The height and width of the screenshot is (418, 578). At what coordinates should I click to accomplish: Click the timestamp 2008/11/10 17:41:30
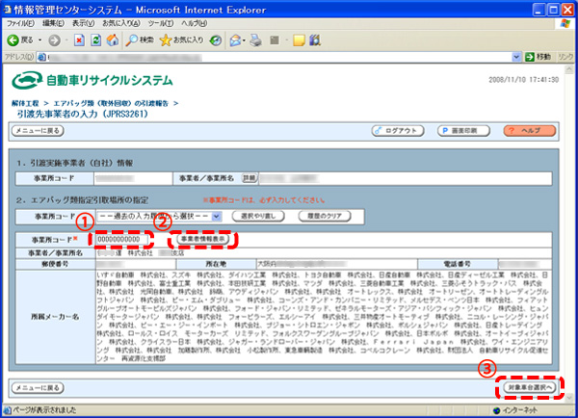[x=523, y=80]
